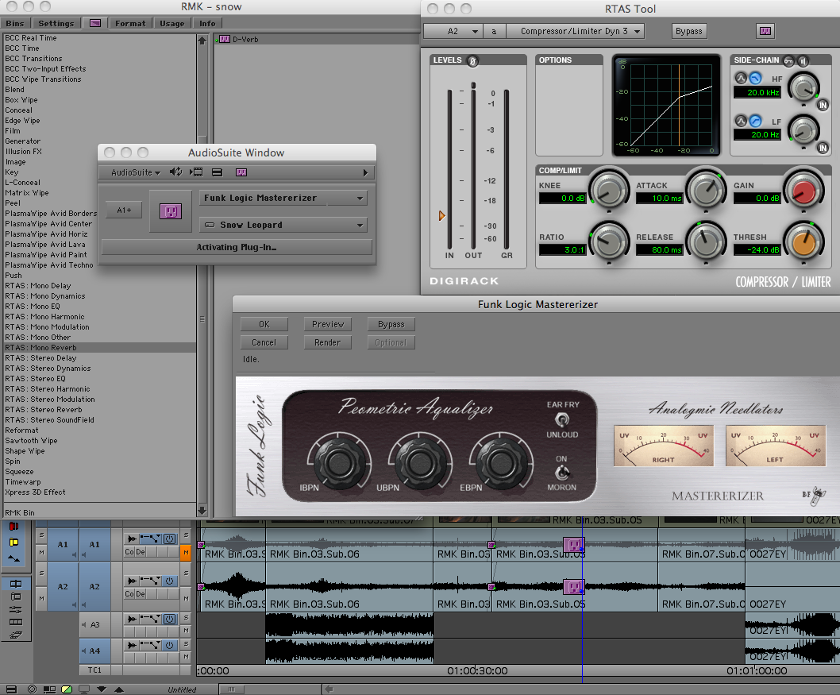Toggle the power button on track A2
840x695 pixels.
click(x=170, y=581)
